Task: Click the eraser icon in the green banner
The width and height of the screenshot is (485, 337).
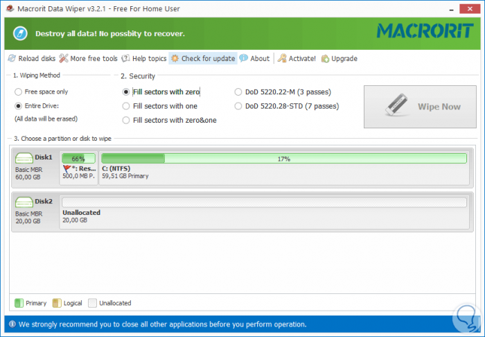Action: click(x=20, y=33)
